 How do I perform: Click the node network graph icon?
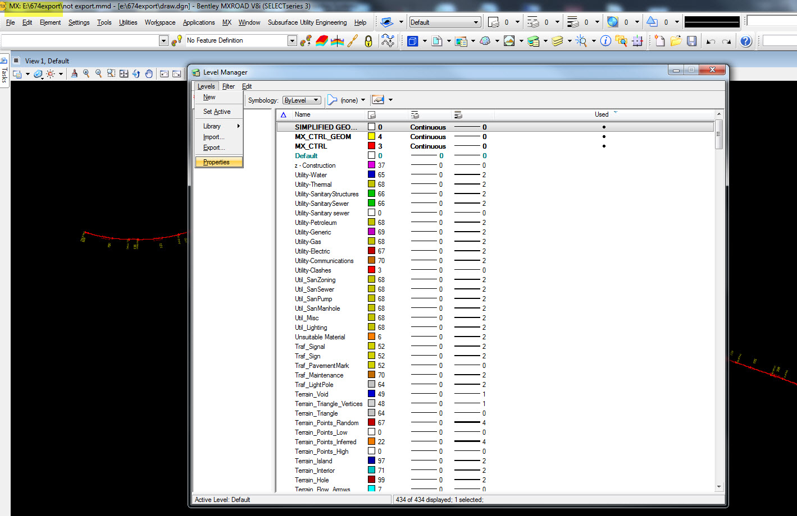(x=388, y=41)
